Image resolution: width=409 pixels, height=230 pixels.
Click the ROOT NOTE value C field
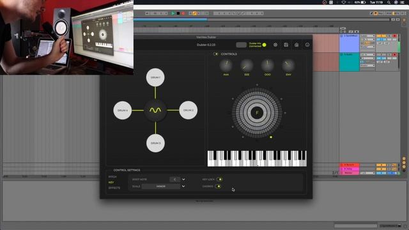tap(174, 180)
